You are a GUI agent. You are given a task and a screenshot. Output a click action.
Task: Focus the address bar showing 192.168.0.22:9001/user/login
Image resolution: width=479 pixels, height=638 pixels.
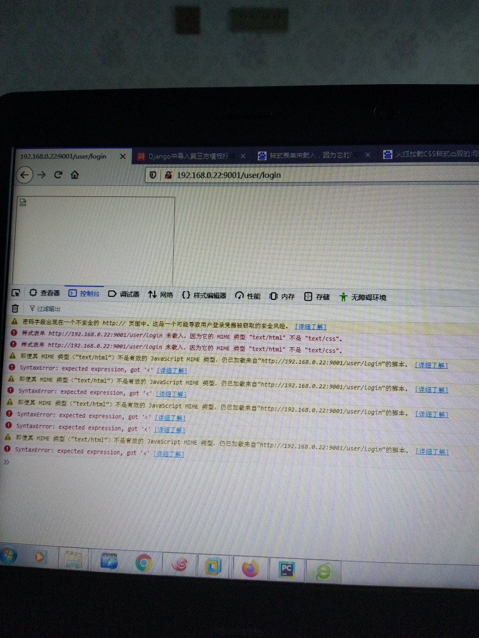click(x=311, y=175)
